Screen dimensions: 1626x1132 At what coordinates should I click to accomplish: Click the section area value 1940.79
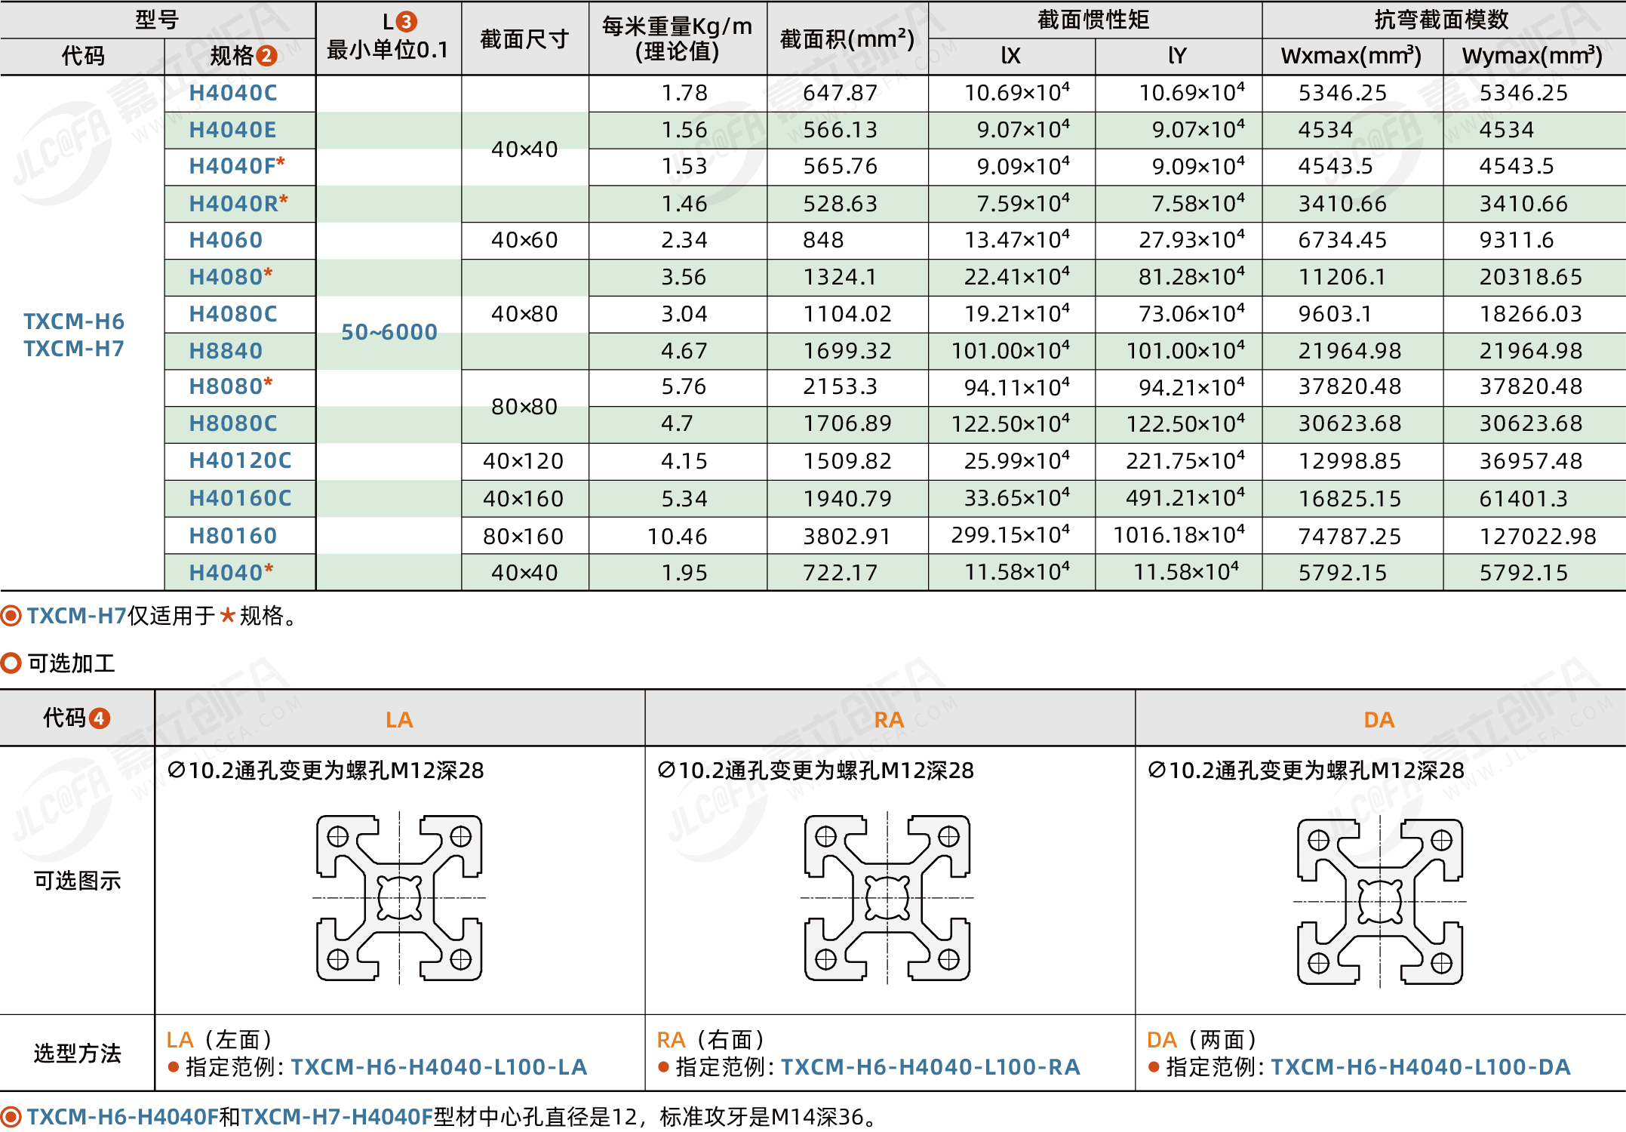[847, 499]
